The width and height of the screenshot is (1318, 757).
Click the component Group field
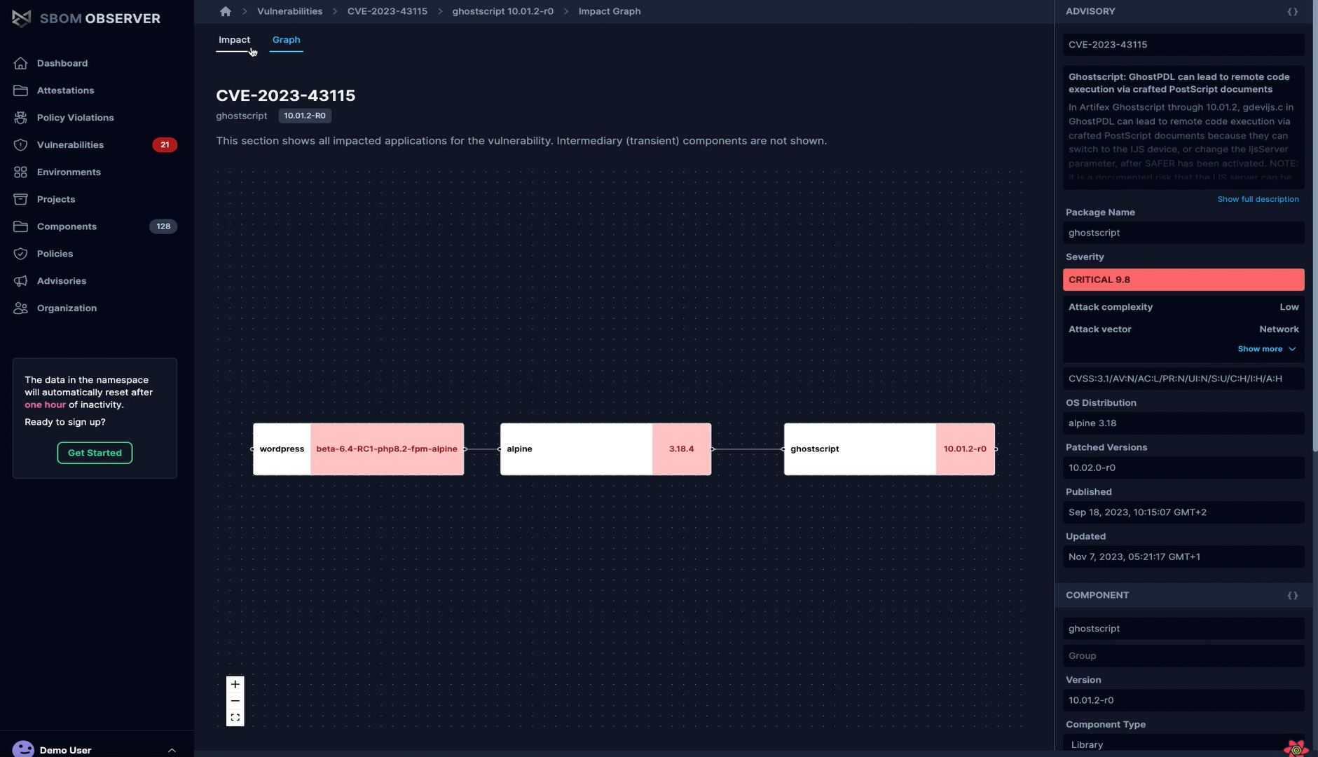click(1183, 656)
